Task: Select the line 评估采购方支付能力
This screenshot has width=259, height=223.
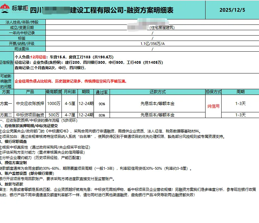Action: (42, 152)
